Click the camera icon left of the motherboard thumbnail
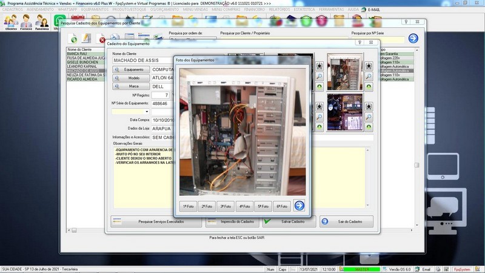 pyautogui.click(x=319, y=107)
